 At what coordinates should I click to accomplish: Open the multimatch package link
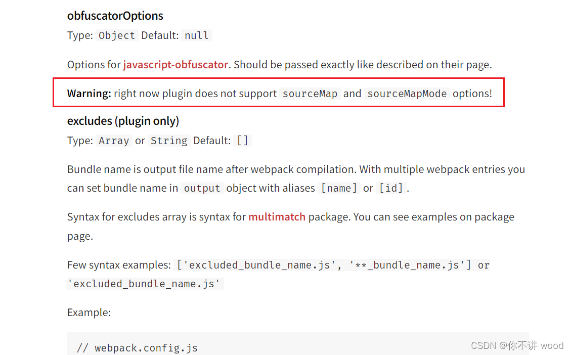[277, 216]
